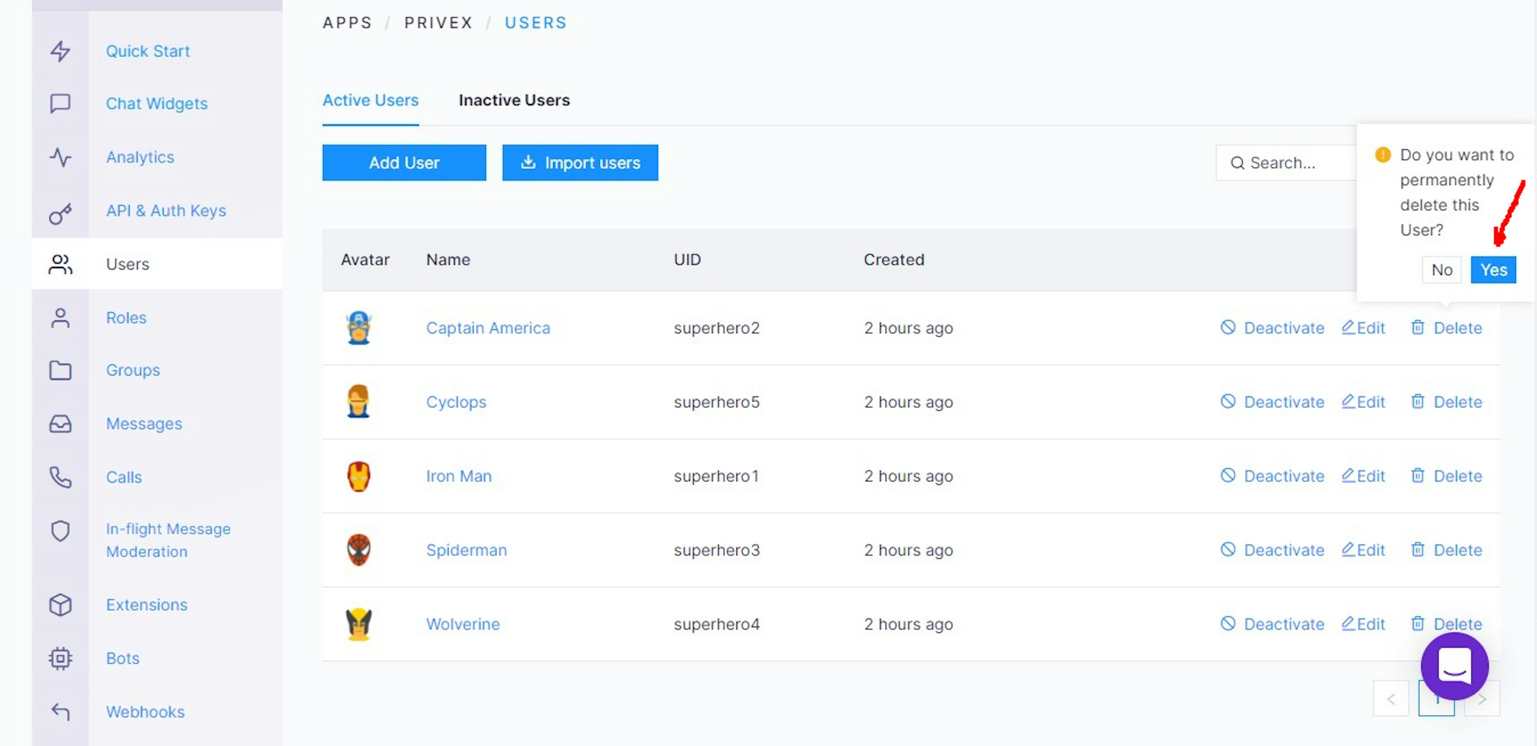Click the Bots chip icon

pos(60,659)
